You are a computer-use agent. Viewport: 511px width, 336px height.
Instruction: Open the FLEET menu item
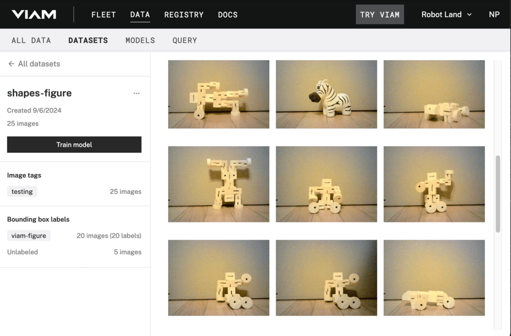(x=103, y=14)
